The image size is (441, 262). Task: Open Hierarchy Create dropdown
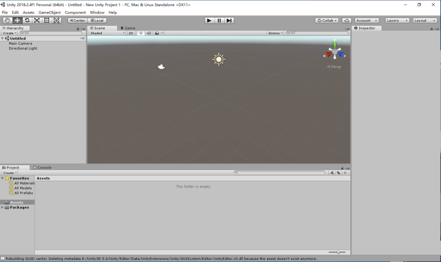click(x=9, y=33)
